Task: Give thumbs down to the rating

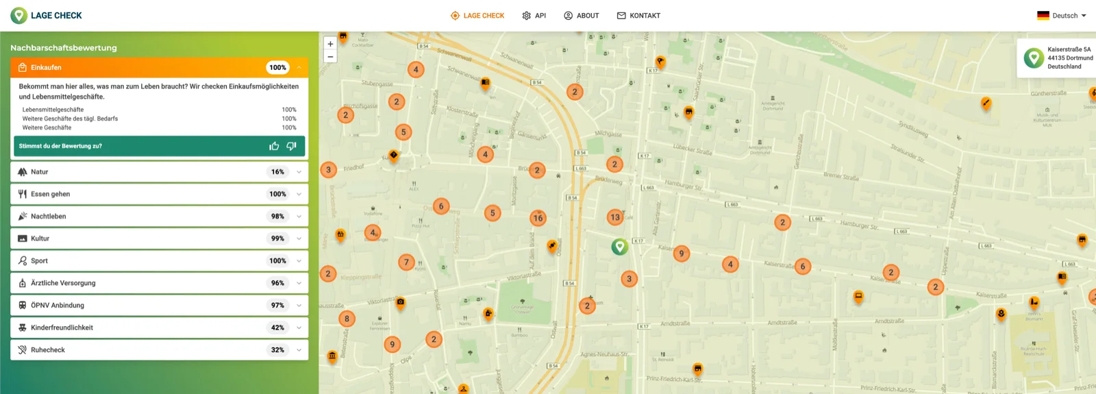Action: pyautogui.click(x=291, y=146)
